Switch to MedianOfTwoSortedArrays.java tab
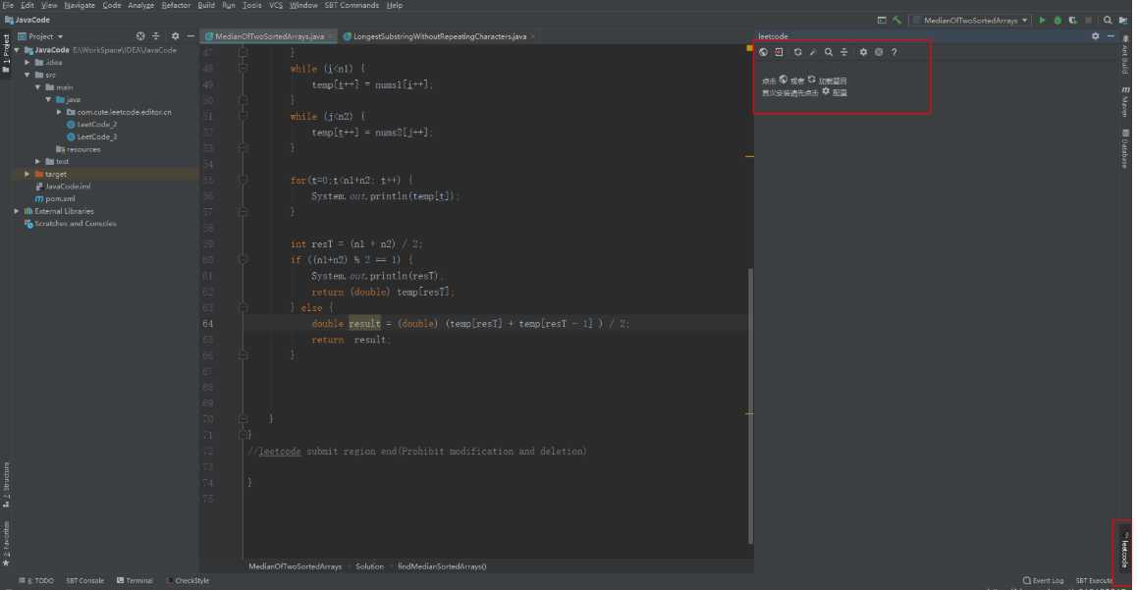The image size is (1137, 590). 269,36
